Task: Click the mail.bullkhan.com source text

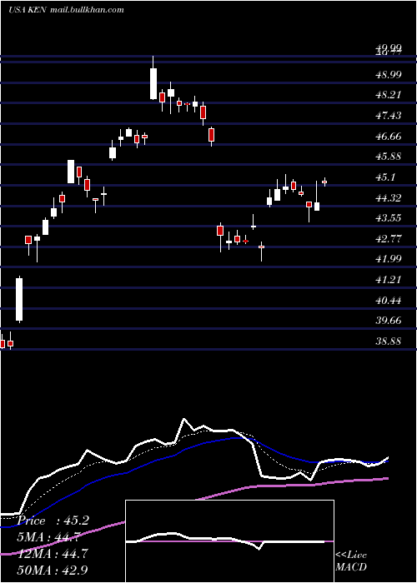Action: (x=87, y=10)
